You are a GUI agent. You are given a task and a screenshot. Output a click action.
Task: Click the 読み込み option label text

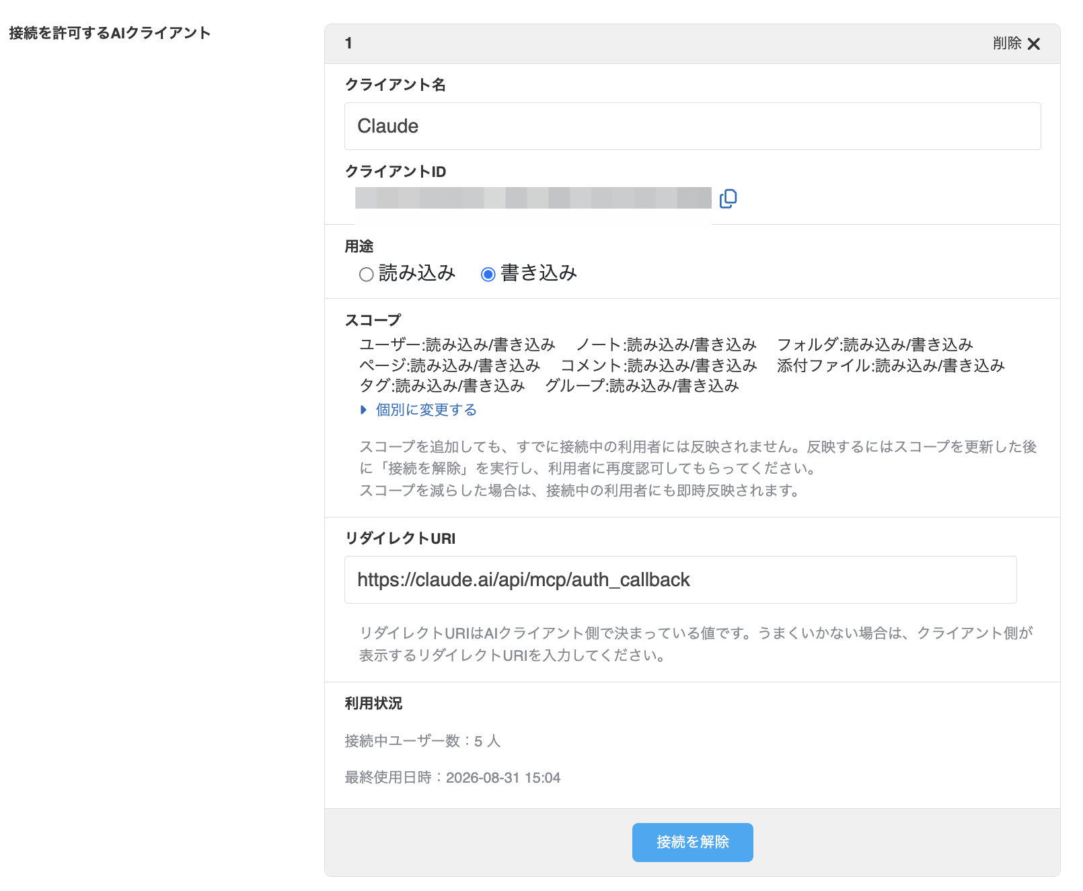tap(417, 273)
